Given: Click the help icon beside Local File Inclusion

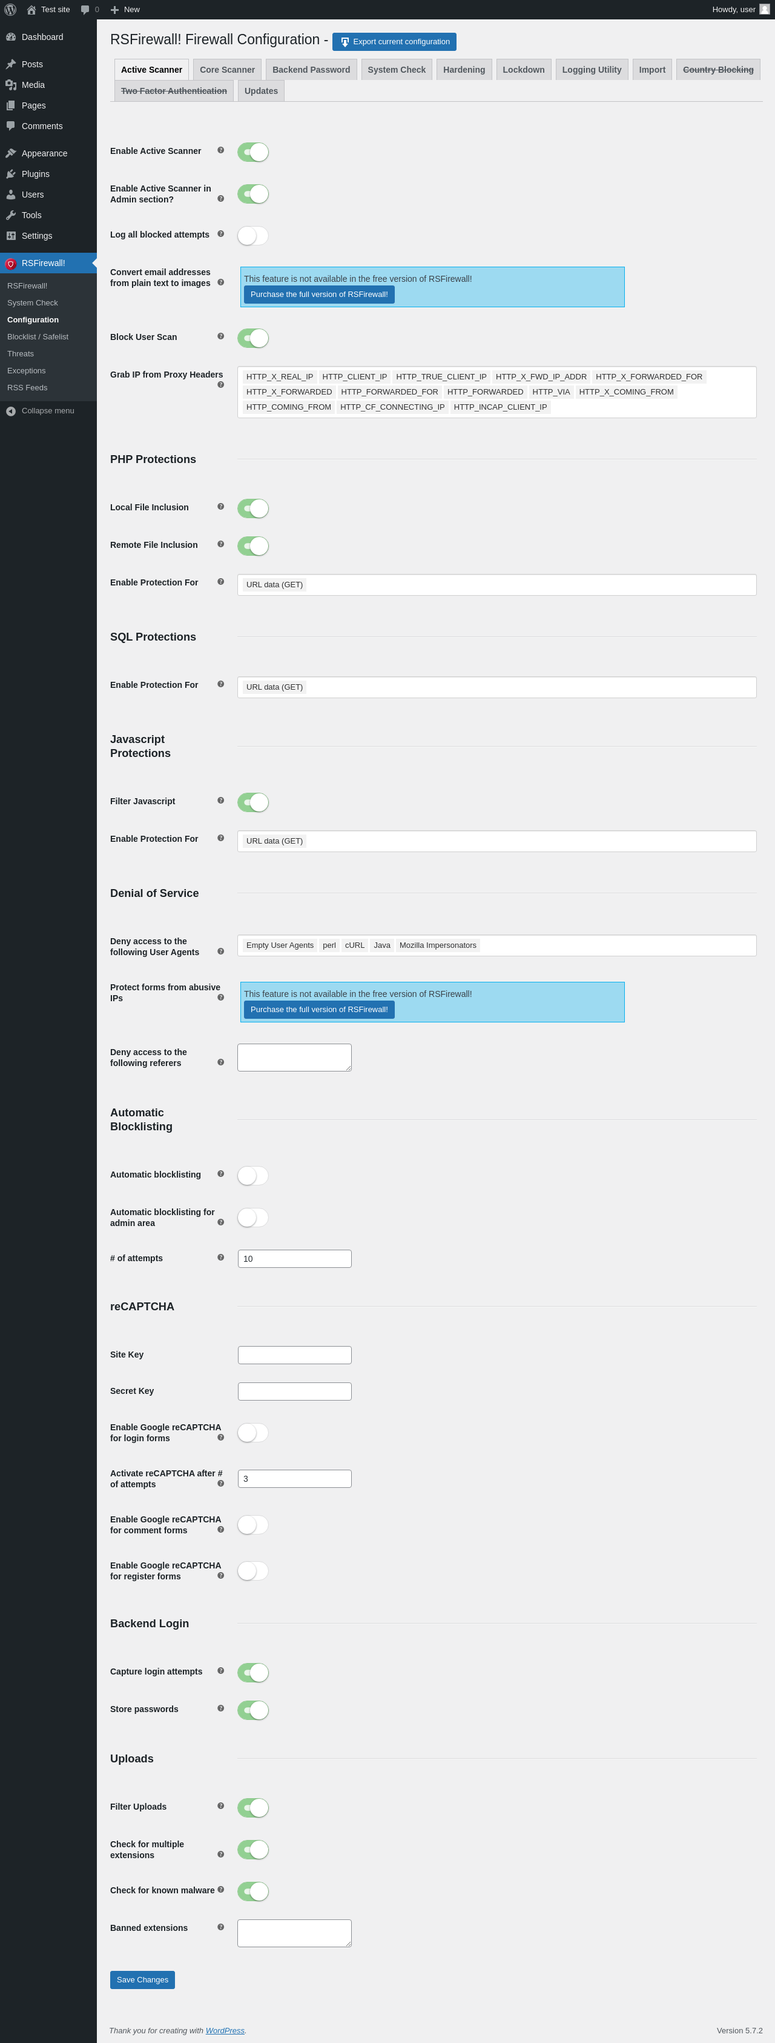Looking at the screenshot, I should (x=220, y=507).
